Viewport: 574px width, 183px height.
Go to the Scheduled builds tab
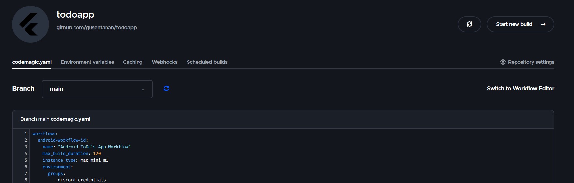click(207, 62)
